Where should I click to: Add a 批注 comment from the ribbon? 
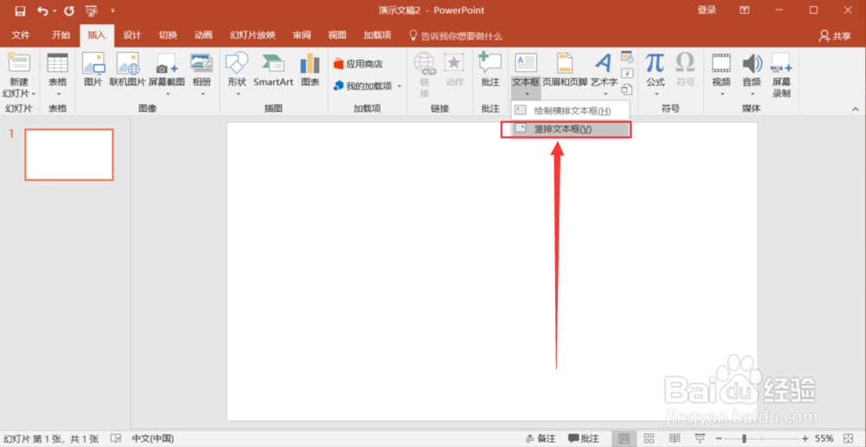click(490, 71)
